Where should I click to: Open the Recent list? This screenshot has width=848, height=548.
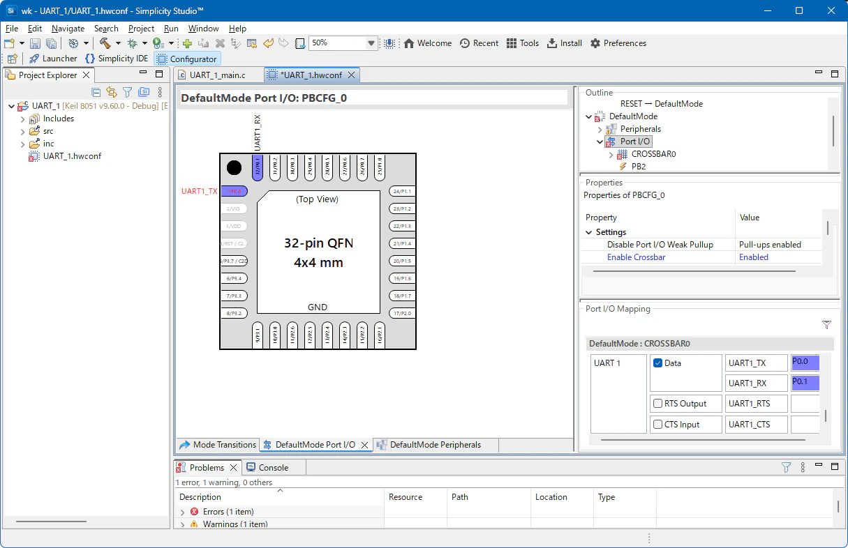click(x=479, y=43)
